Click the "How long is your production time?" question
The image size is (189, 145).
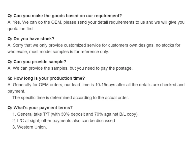pos(46,78)
